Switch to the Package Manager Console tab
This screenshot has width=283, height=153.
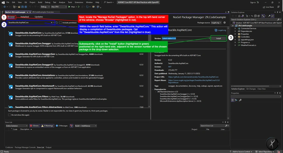pyautogui.click(x=25, y=147)
